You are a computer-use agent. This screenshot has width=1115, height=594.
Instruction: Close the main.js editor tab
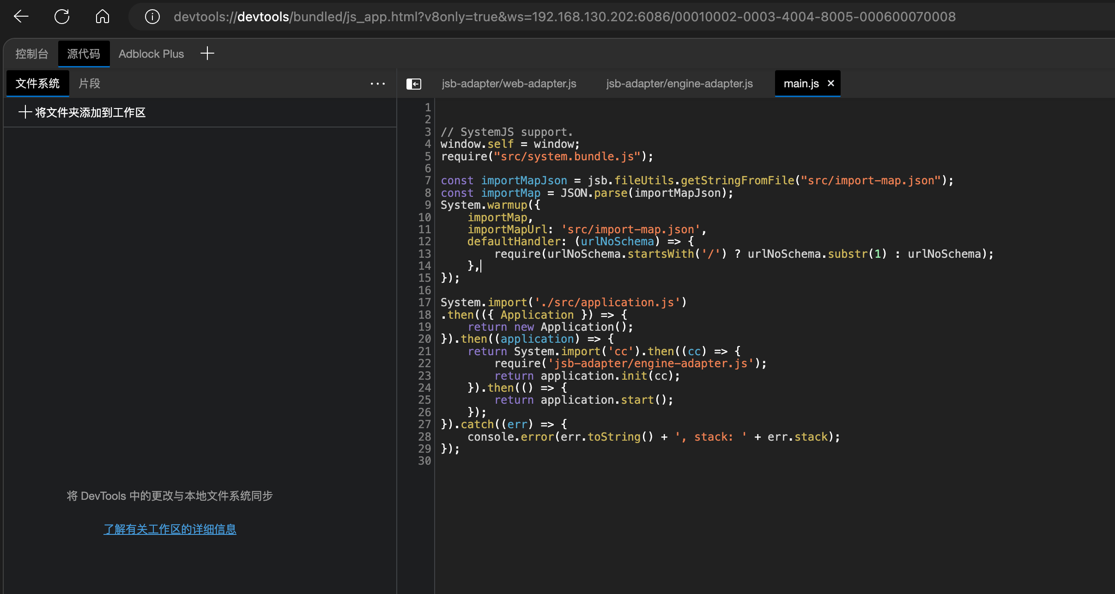831,83
